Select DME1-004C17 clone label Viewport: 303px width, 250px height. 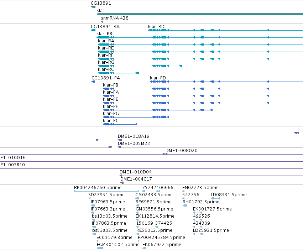pyautogui.click(x=136, y=179)
